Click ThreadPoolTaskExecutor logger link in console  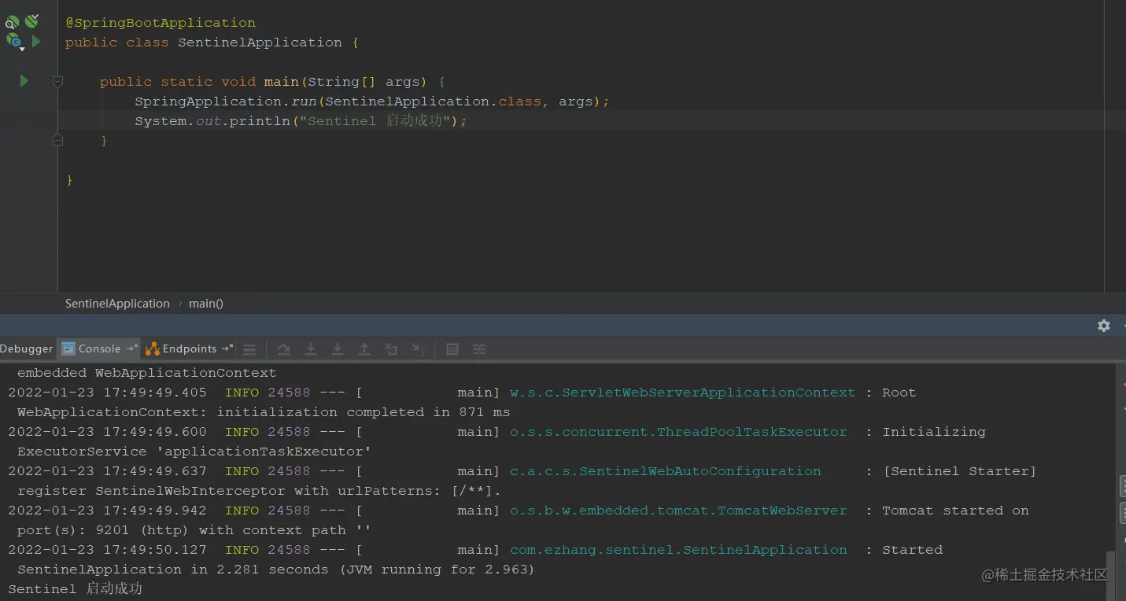pos(678,432)
